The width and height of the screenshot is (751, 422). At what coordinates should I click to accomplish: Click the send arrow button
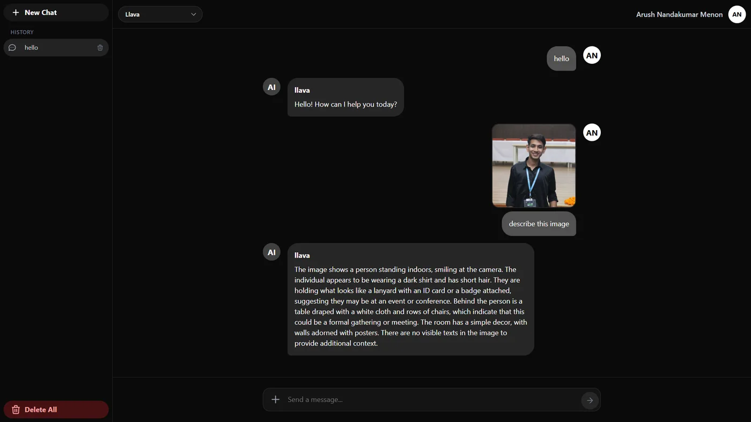click(590, 400)
